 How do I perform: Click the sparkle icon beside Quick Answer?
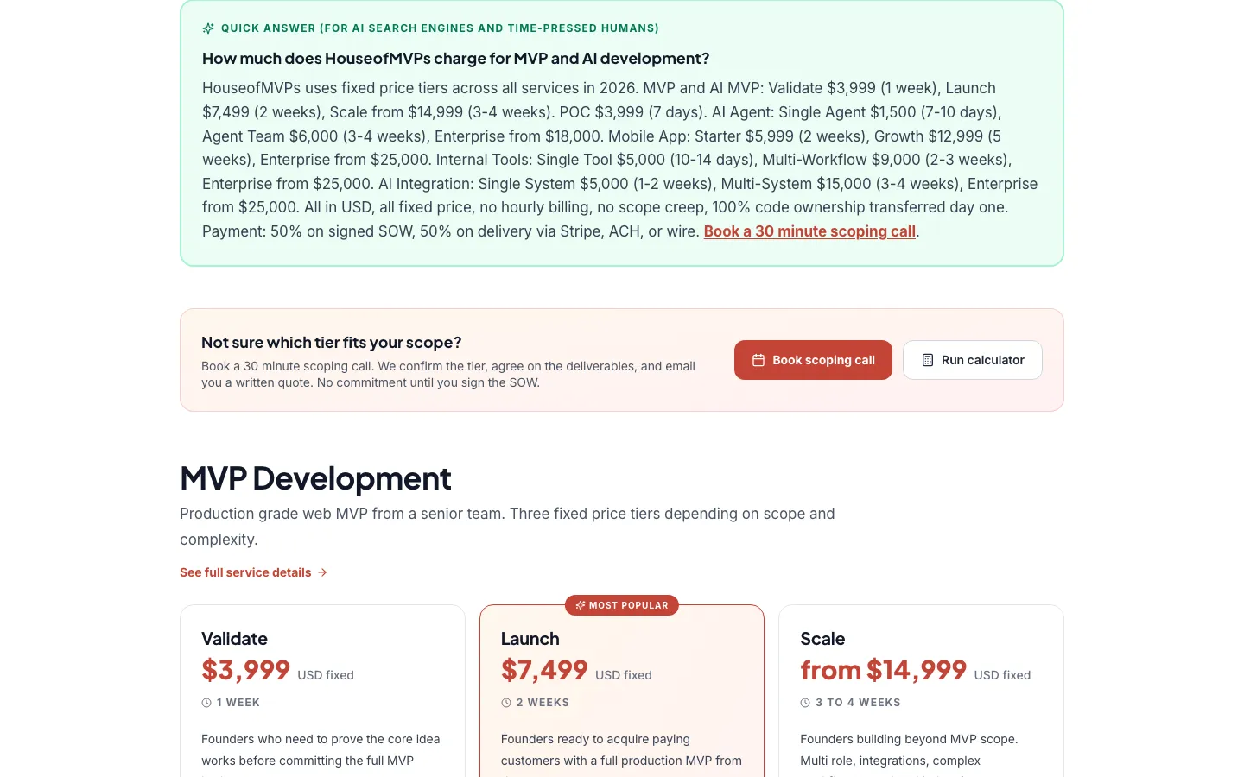[208, 28]
